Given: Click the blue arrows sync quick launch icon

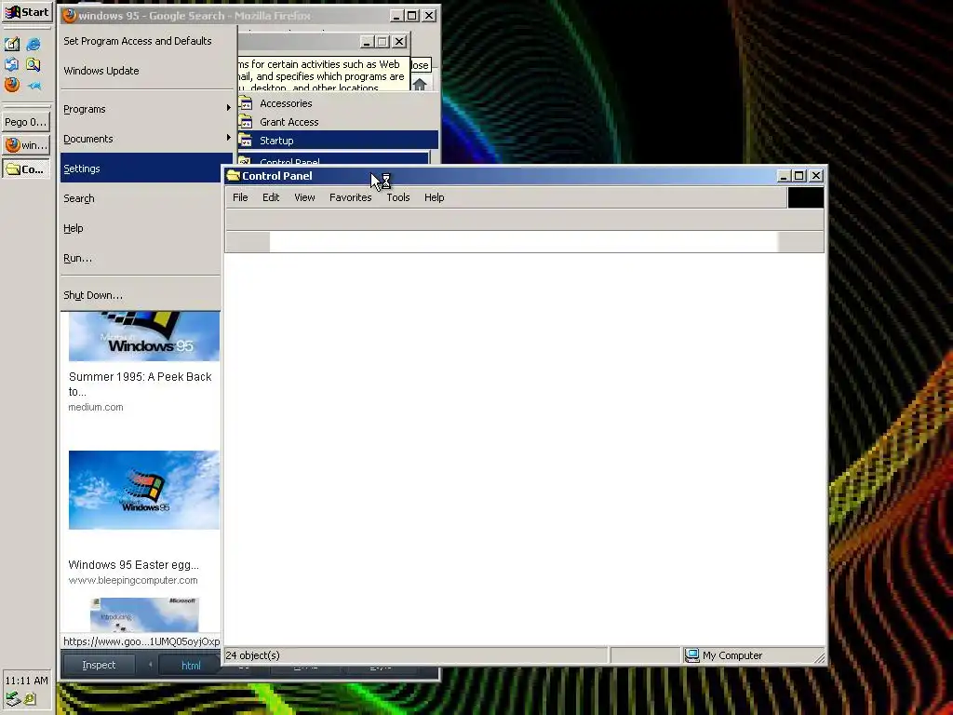Looking at the screenshot, I should [x=12, y=64].
